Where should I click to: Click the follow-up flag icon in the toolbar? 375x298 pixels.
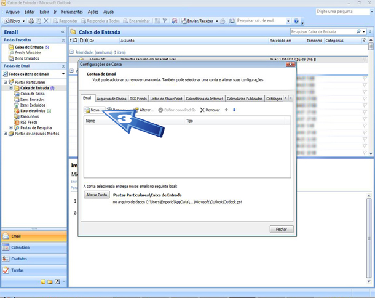(x=165, y=21)
